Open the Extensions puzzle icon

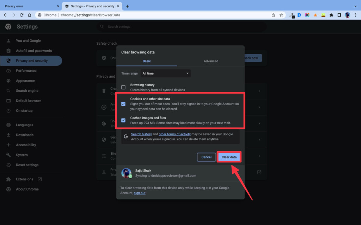[x=331, y=15]
